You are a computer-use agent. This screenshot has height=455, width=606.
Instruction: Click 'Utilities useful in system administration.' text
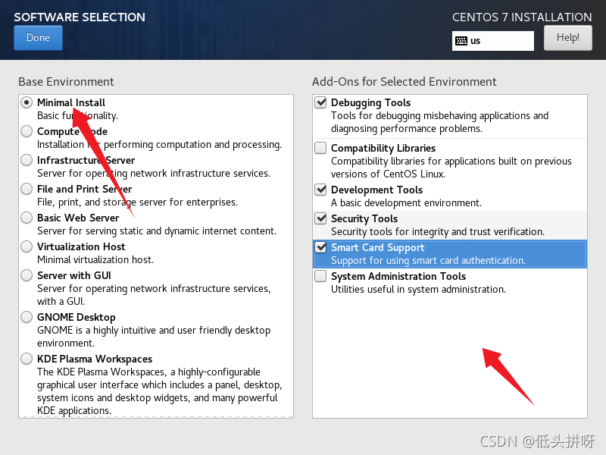click(419, 290)
